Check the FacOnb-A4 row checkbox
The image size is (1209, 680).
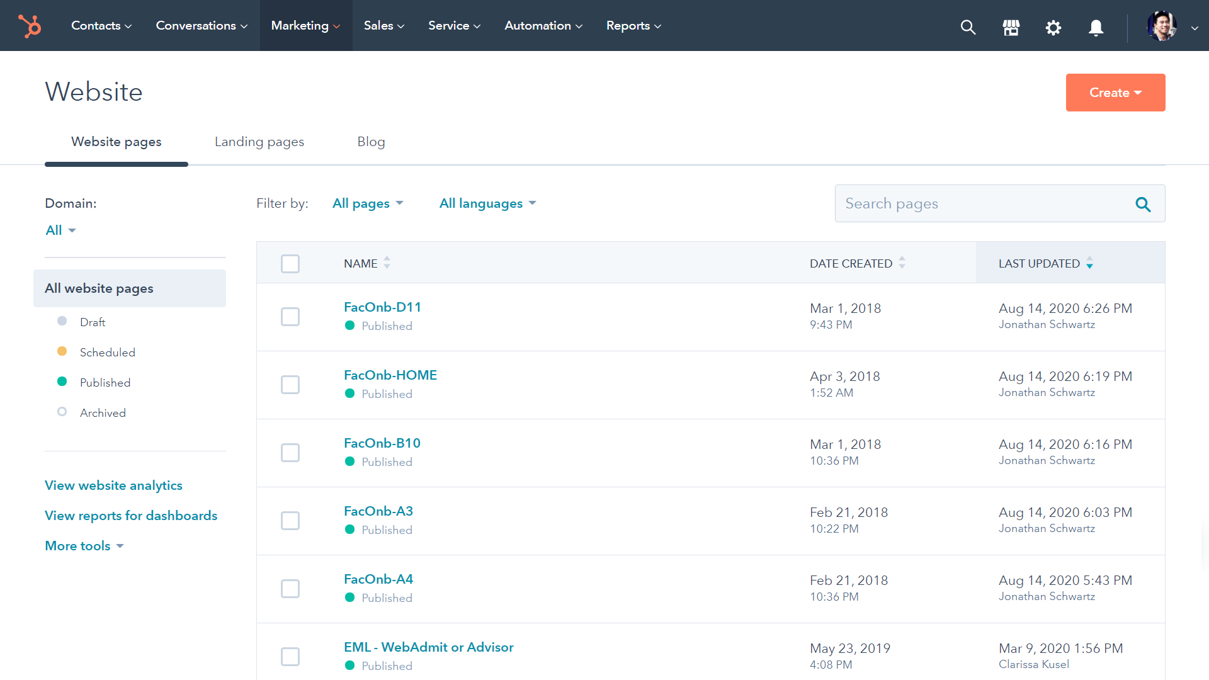[x=290, y=588]
